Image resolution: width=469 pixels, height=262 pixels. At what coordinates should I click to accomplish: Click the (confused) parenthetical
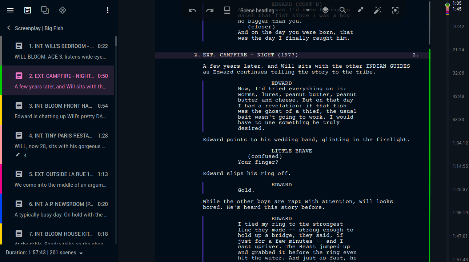tap(265, 156)
